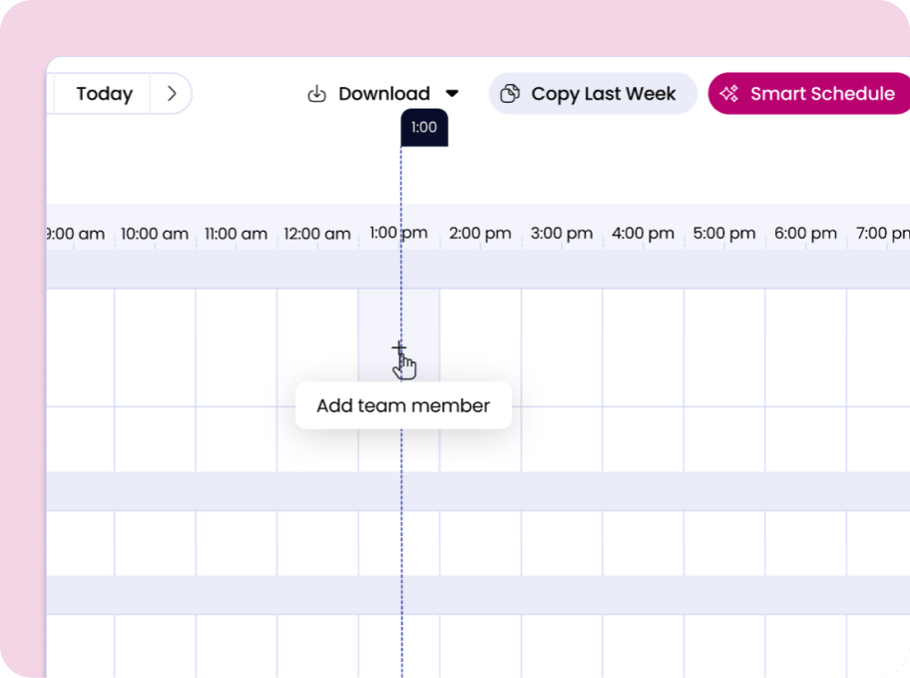Click the 5:00 pm time header
The height and width of the screenshot is (678, 910).
(x=724, y=234)
